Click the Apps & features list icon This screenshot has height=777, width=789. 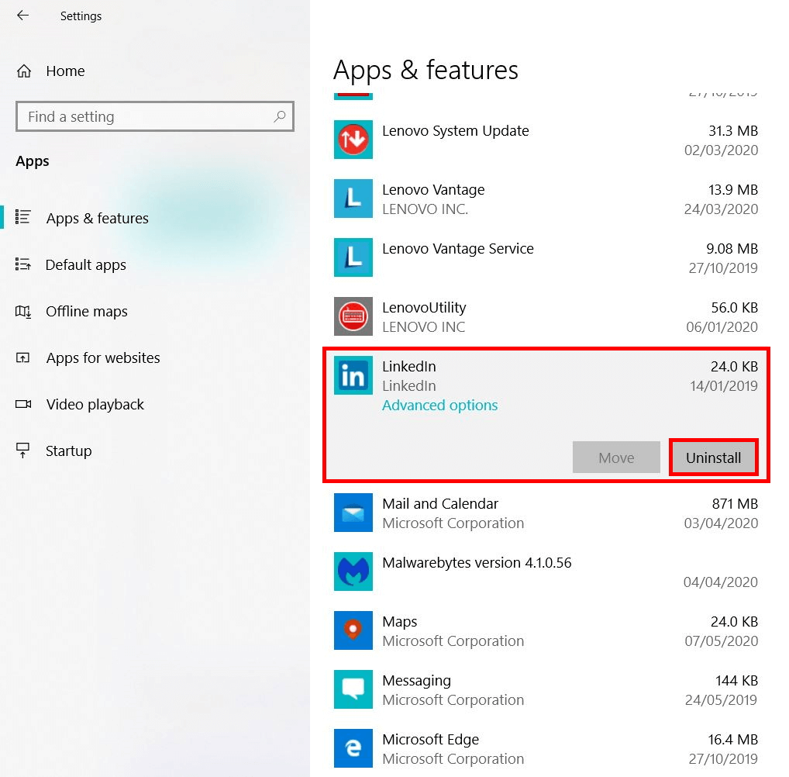22,218
